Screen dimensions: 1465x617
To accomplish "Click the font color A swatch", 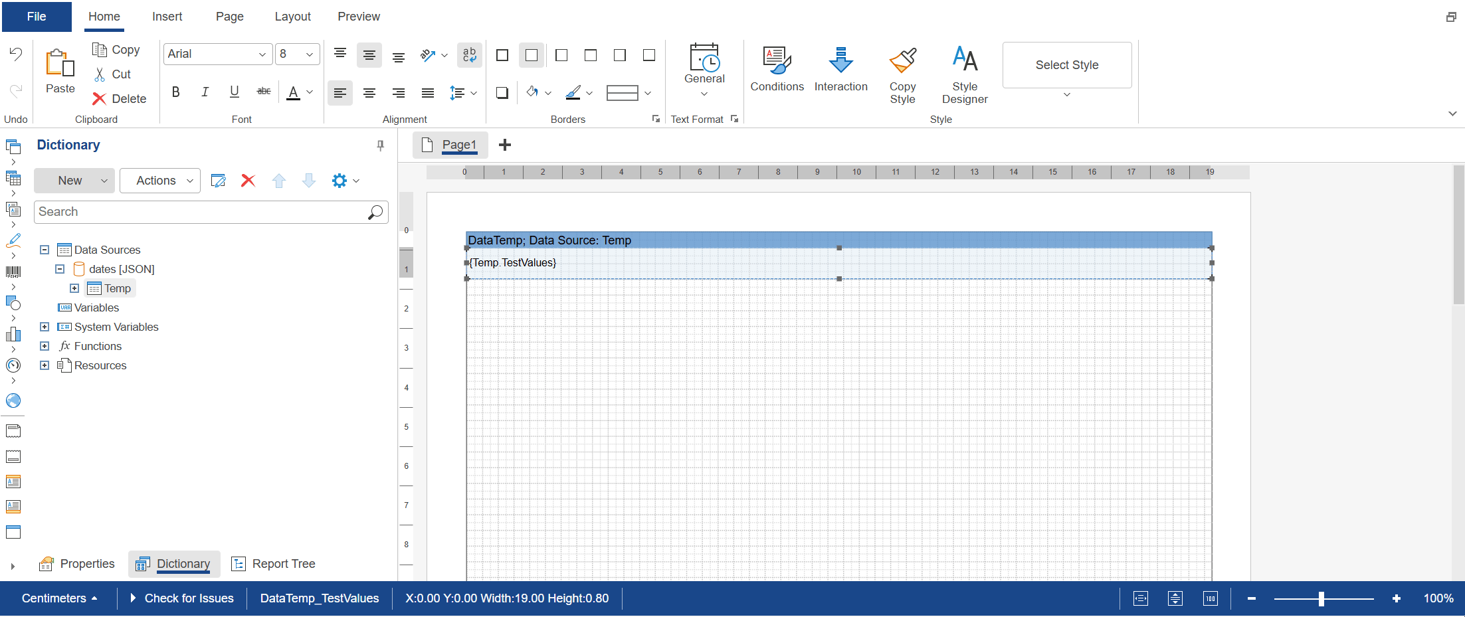I will [x=293, y=92].
